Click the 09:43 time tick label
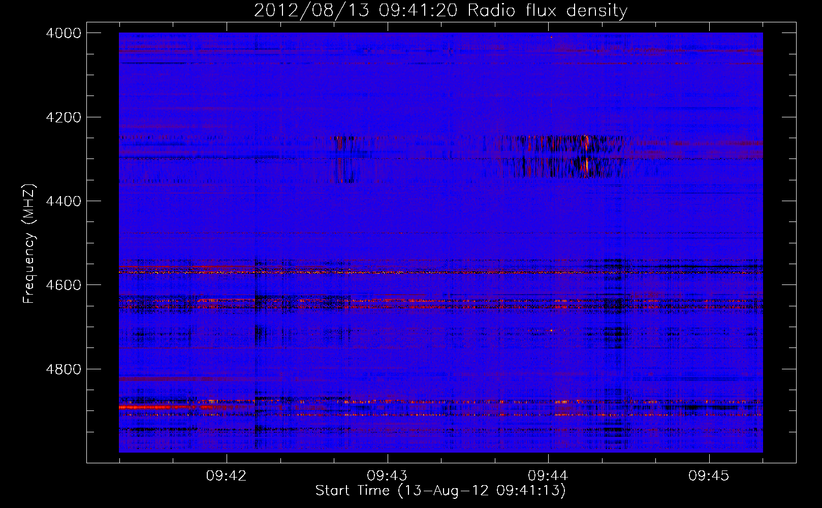 (x=387, y=476)
